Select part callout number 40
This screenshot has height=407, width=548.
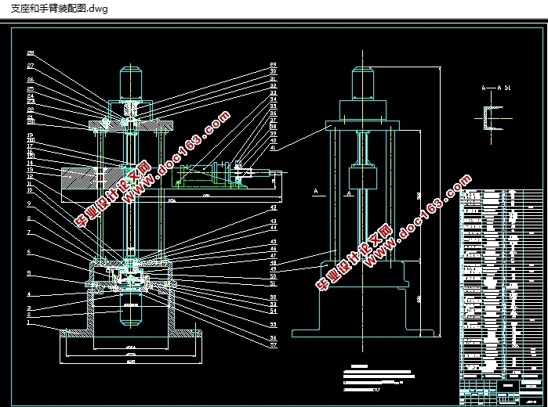coord(273,140)
